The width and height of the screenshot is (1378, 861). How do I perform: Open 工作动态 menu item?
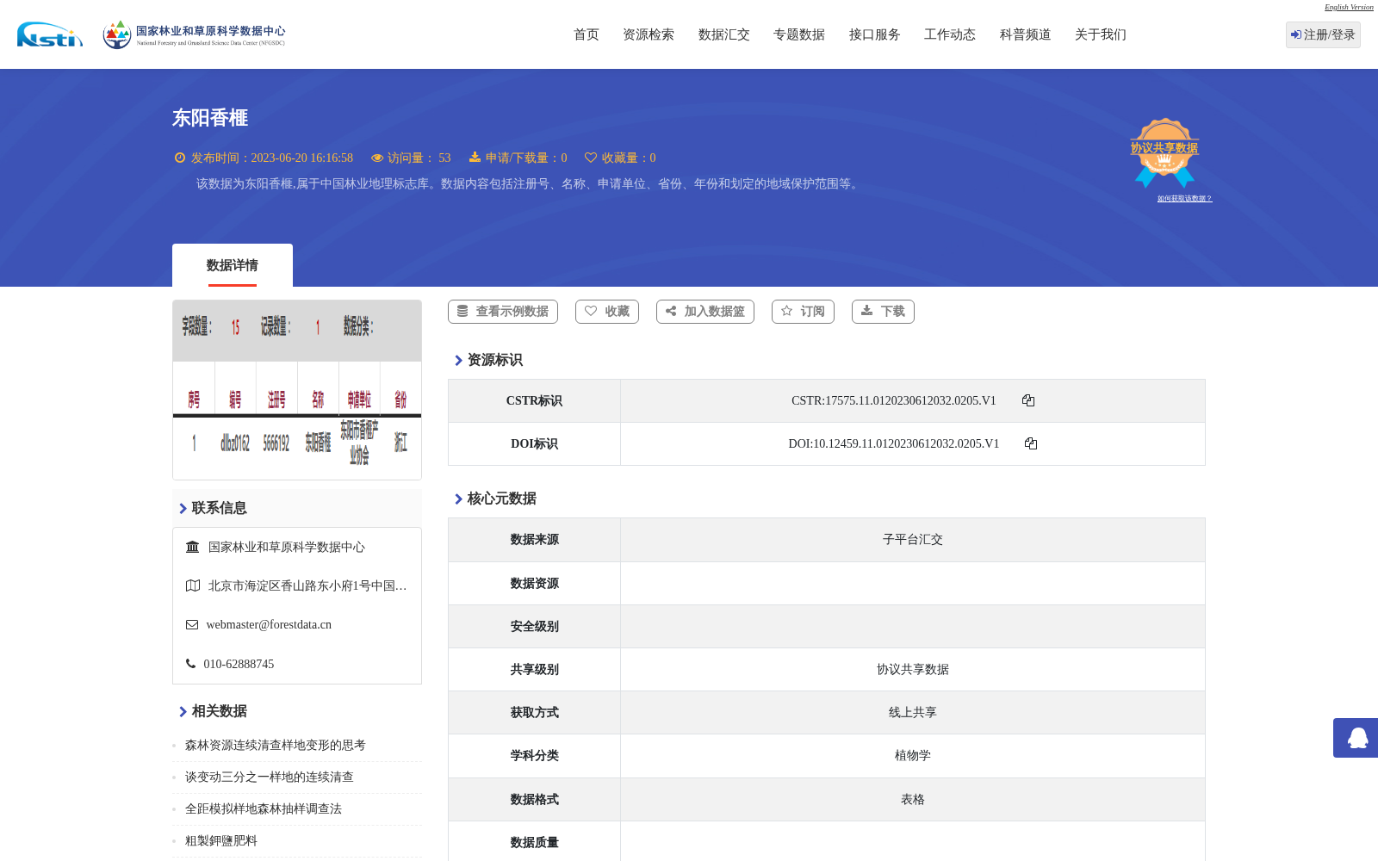950,34
